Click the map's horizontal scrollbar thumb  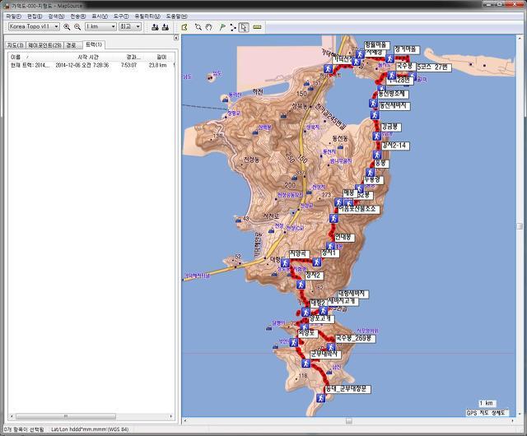coord(349,420)
